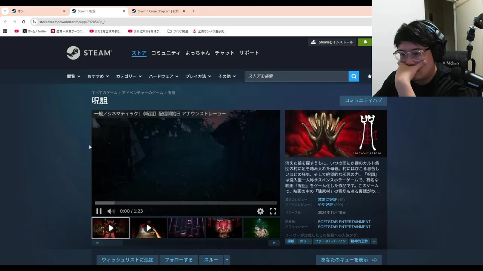Screen dimensions: 483x271
Task: Seek on the trailer progress bar
Action: [186, 203]
